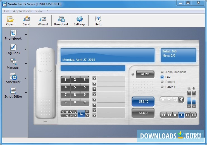
Task: Toggle the muted microphone button
Action: coord(181,100)
